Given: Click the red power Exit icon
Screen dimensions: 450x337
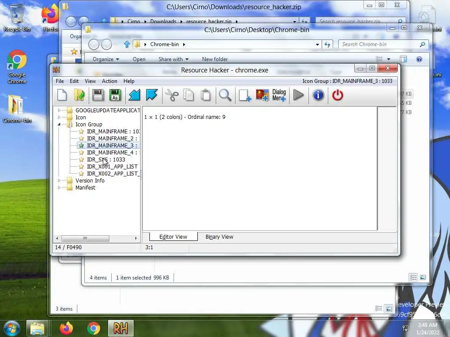Looking at the screenshot, I should (337, 95).
